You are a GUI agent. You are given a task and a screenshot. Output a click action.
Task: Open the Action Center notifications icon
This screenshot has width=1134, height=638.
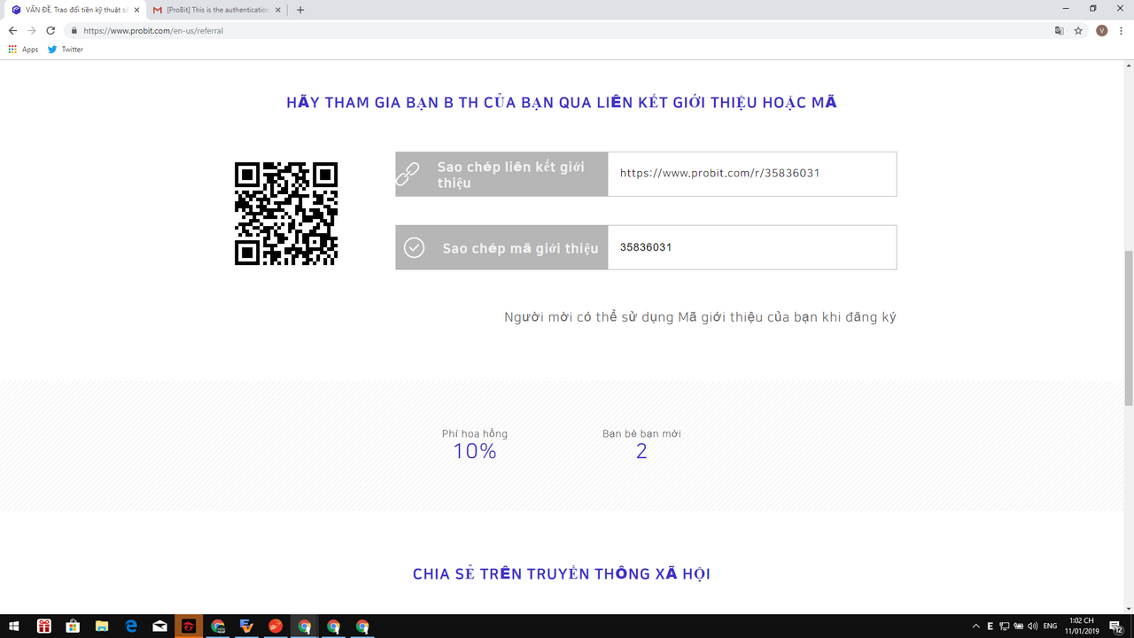point(1116,626)
